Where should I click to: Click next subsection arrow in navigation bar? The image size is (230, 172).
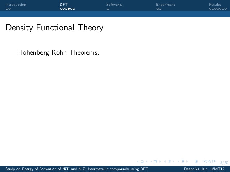173,161
